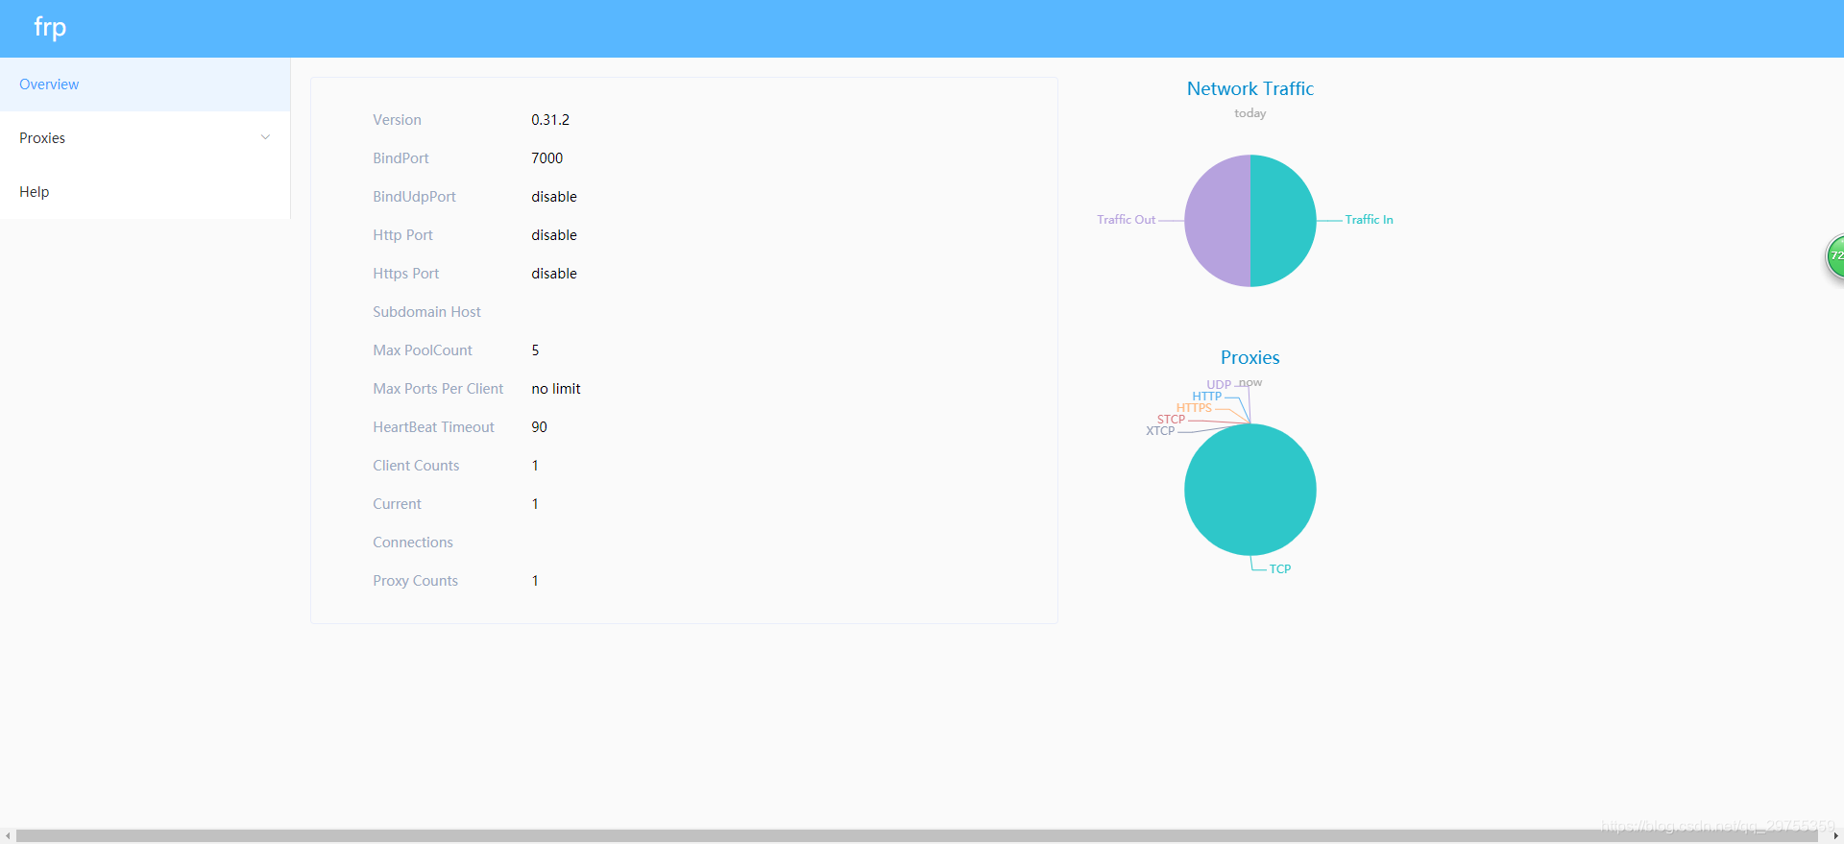Select the purple Traffic Out pie slice
This screenshot has height=844, width=1844.
(1217, 221)
